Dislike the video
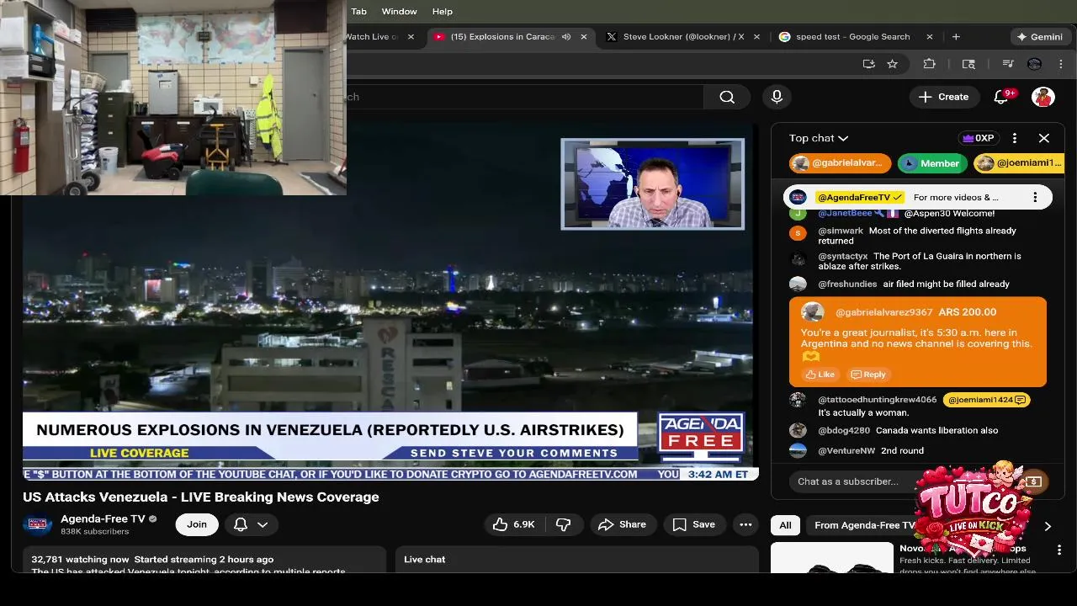The height and width of the screenshot is (606, 1077). tap(564, 524)
